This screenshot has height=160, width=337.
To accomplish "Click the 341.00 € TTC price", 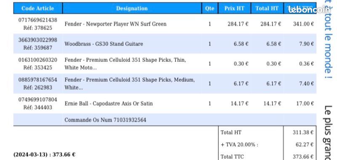I will click(x=303, y=24).
